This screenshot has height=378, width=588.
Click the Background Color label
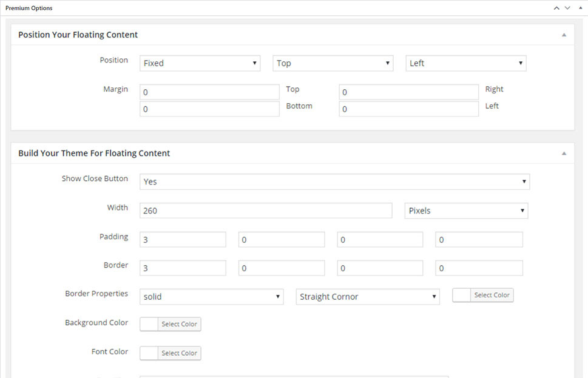click(x=96, y=323)
